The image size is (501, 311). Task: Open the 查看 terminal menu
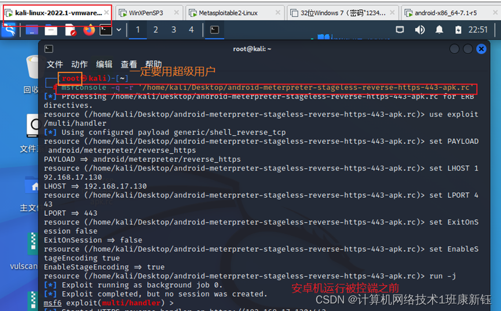[x=129, y=64]
